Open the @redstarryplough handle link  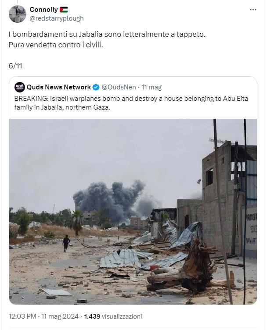57,18
